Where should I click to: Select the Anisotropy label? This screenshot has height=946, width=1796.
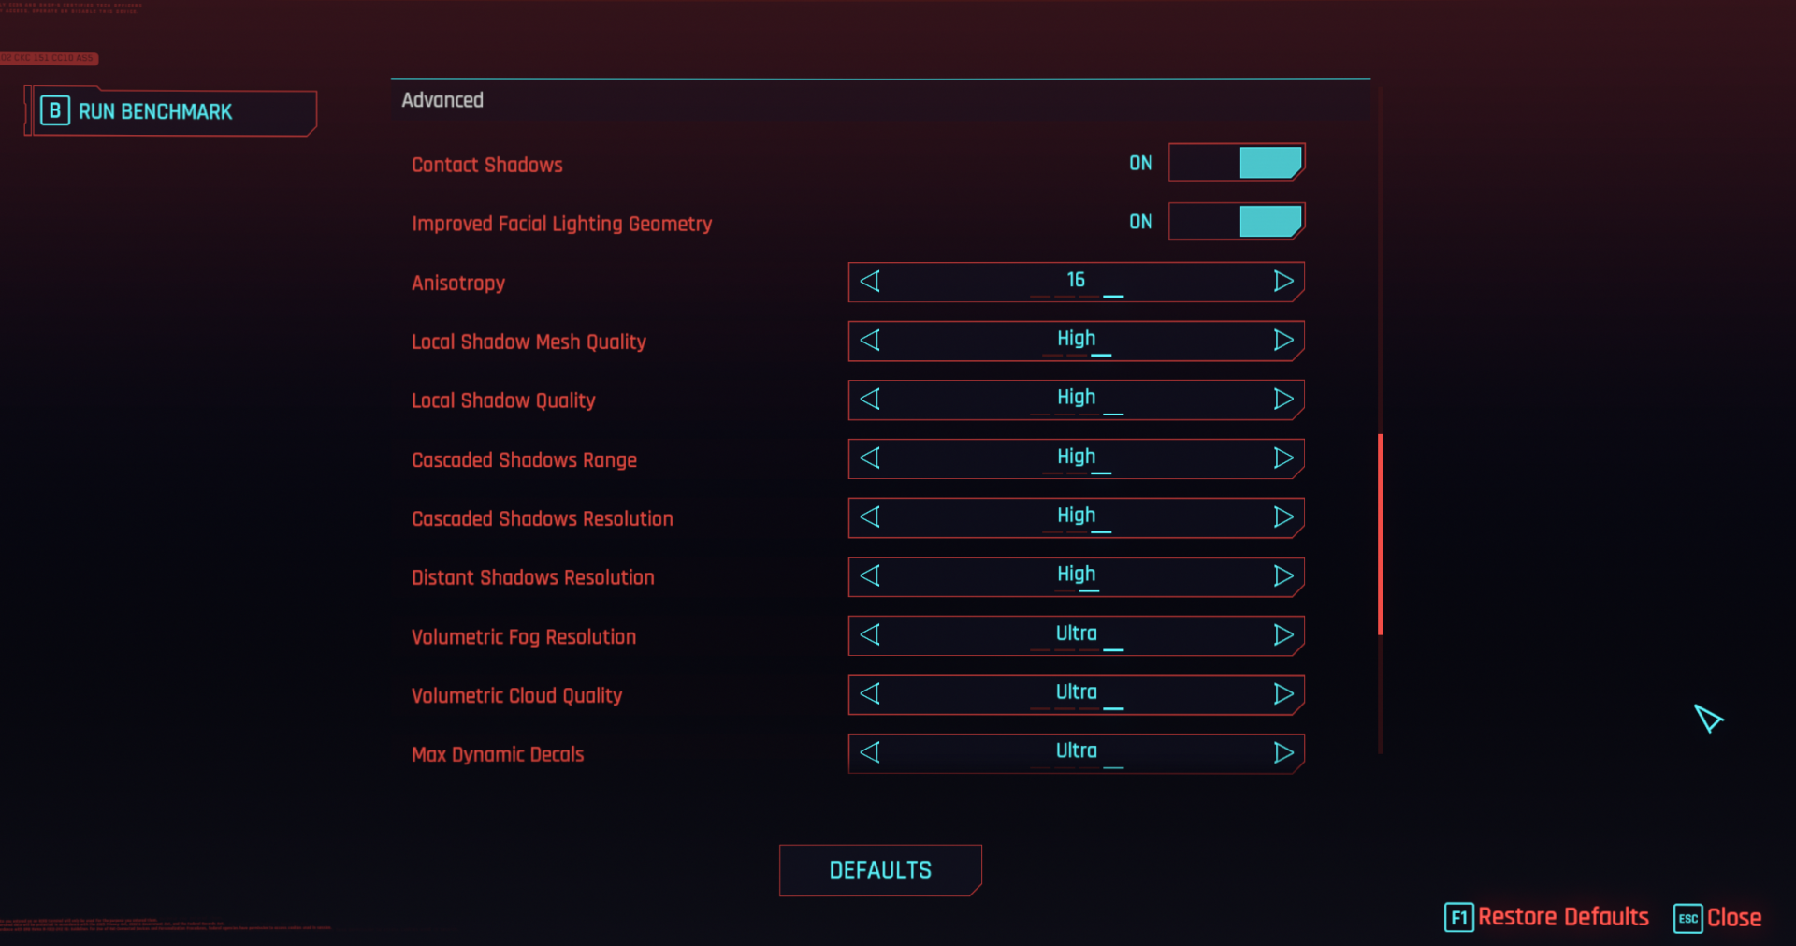pyautogui.click(x=458, y=284)
